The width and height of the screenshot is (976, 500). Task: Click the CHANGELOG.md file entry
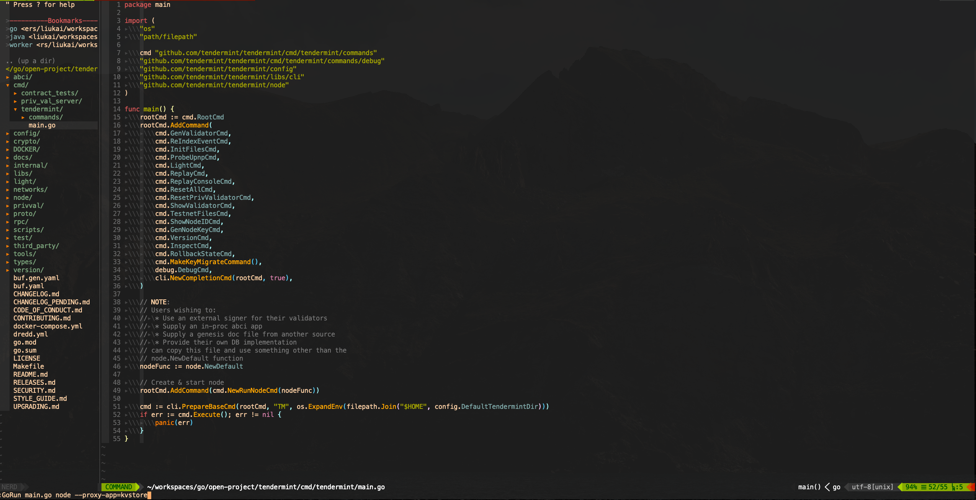[35, 293]
